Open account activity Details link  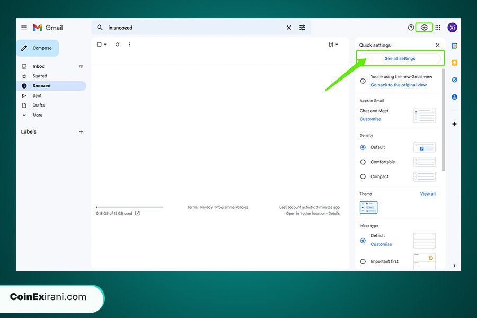(x=334, y=213)
